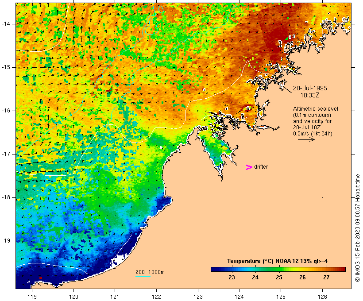363x301 pixels.
Task: Click longitude axis label 126
Action: tap(322, 297)
